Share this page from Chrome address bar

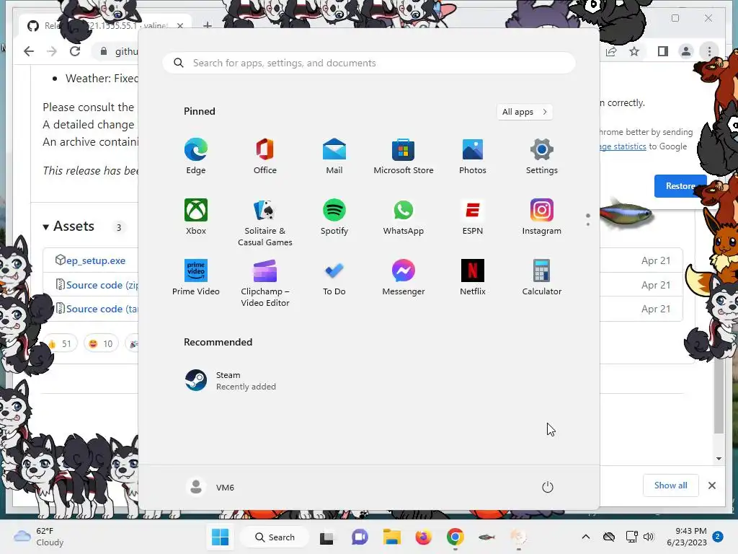[x=611, y=51]
